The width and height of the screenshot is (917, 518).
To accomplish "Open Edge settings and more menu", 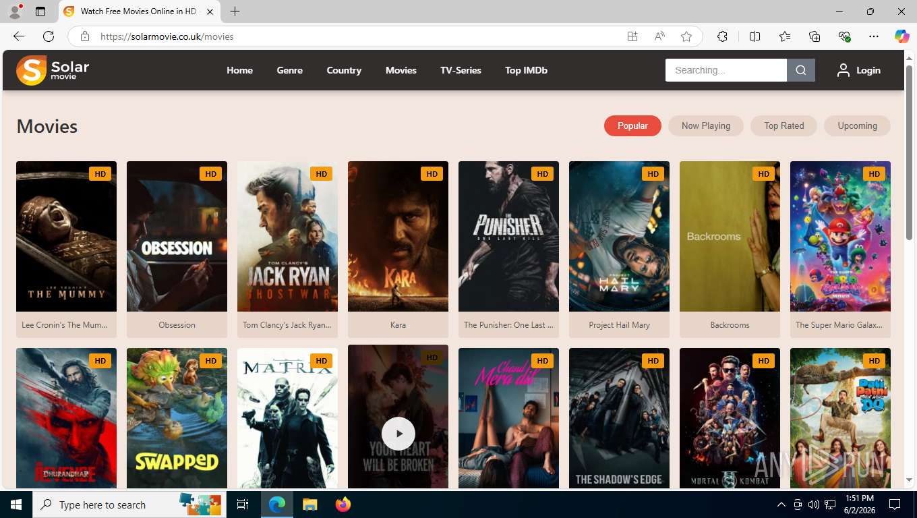I will click(x=874, y=36).
